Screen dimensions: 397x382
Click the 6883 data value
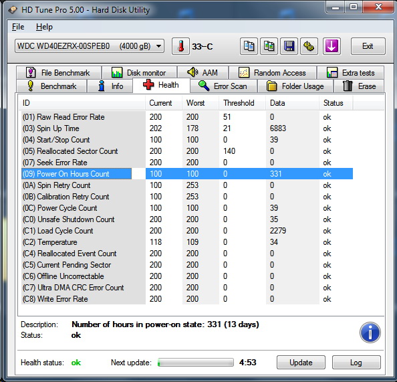pyautogui.click(x=278, y=128)
